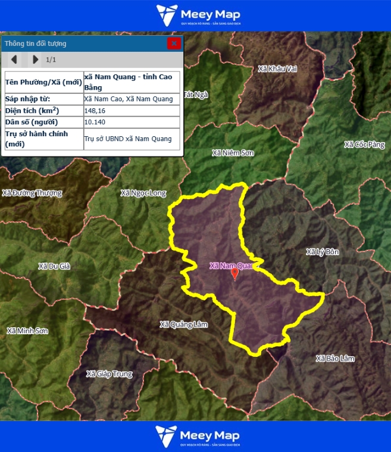The height and width of the screenshot is (452, 391).
Task: Select the Xã Quảng Lâm map area
Action: point(184,324)
